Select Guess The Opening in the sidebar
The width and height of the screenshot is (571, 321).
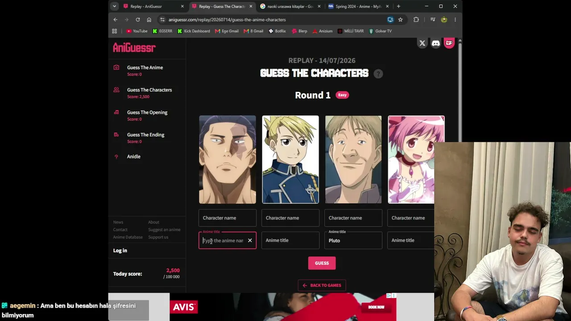pos(147,112)
